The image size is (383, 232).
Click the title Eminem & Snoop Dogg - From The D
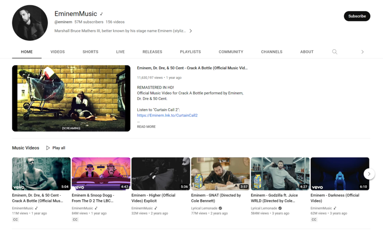(93, 198)
